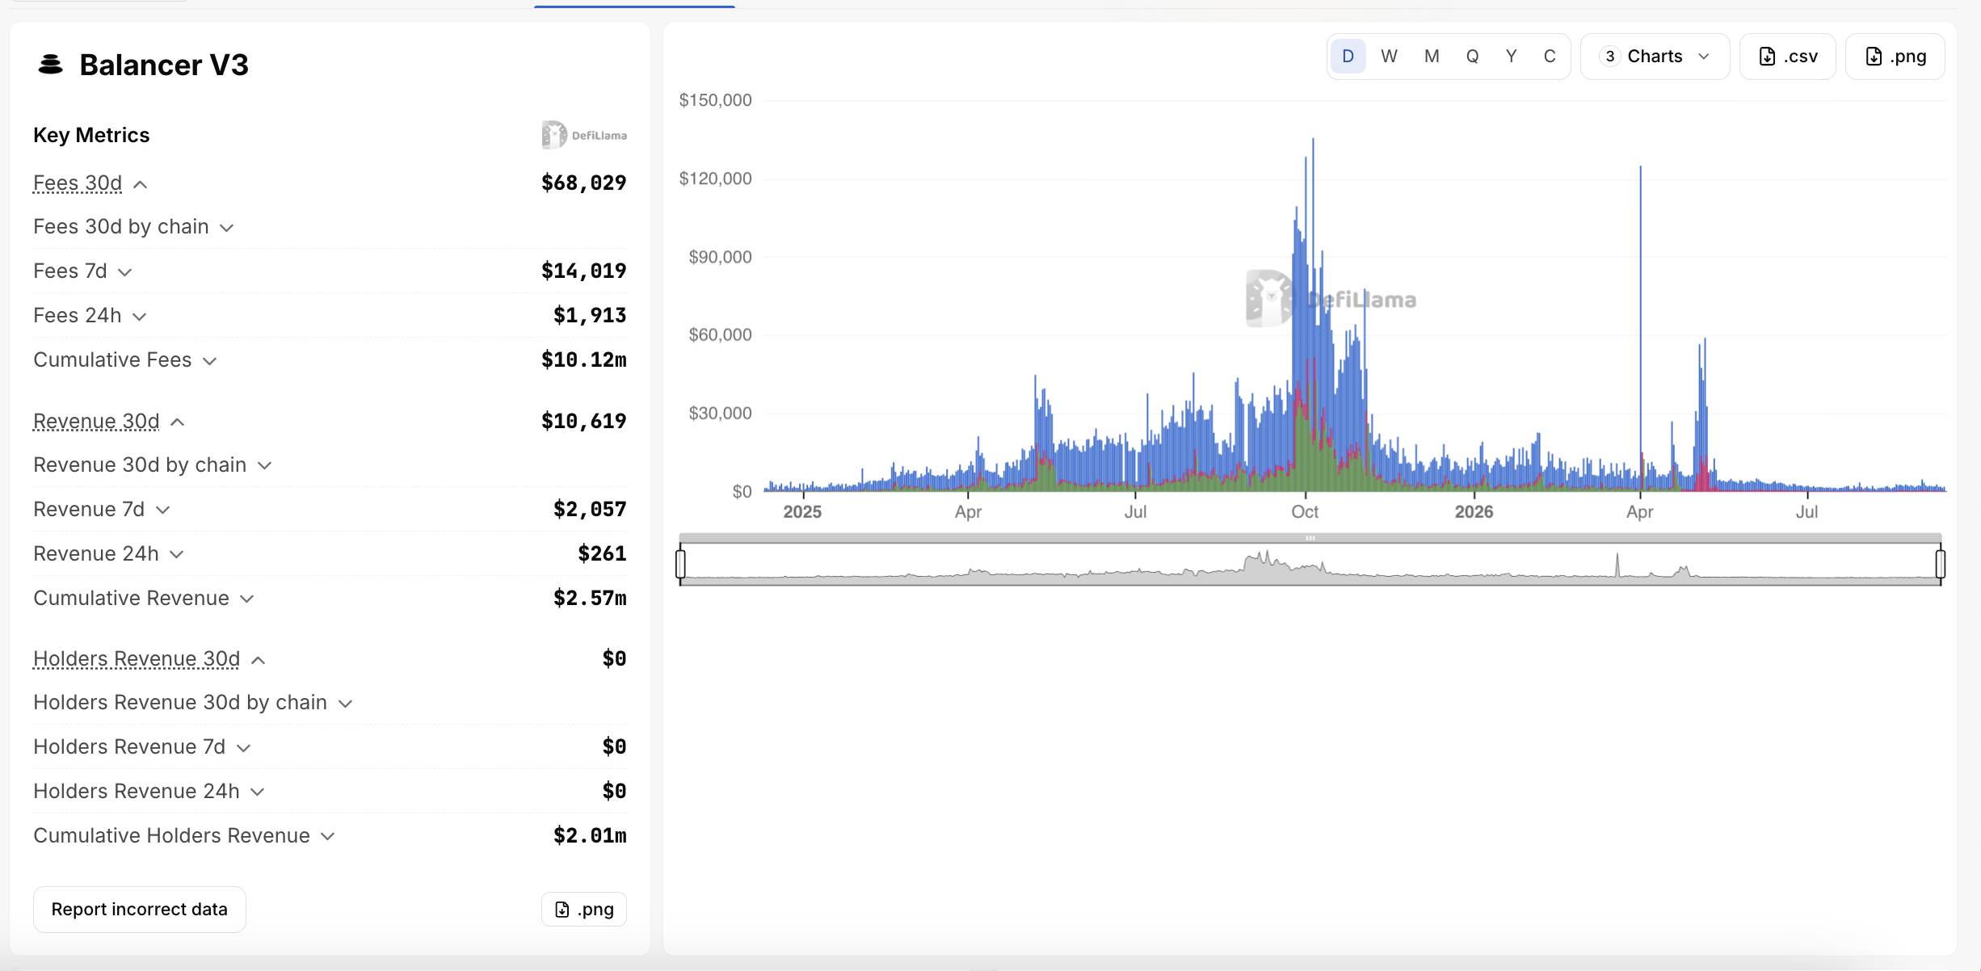Click the Fees 30d value $68,029

pos(583,183)
